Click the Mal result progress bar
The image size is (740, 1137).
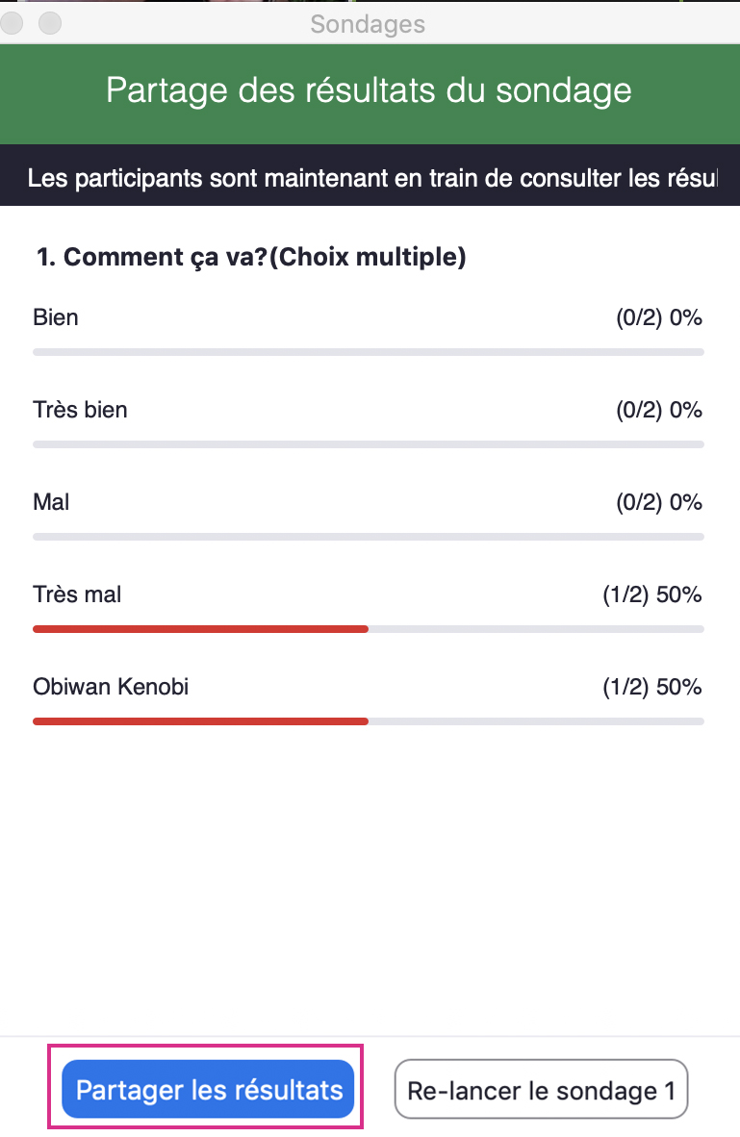(x=368, y=537)
